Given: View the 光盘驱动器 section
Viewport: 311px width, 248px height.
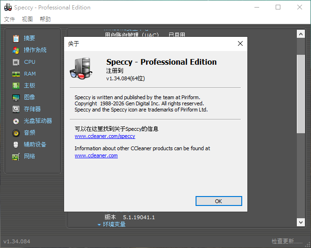Looking at the screenshot, I should tap(38, 121).
